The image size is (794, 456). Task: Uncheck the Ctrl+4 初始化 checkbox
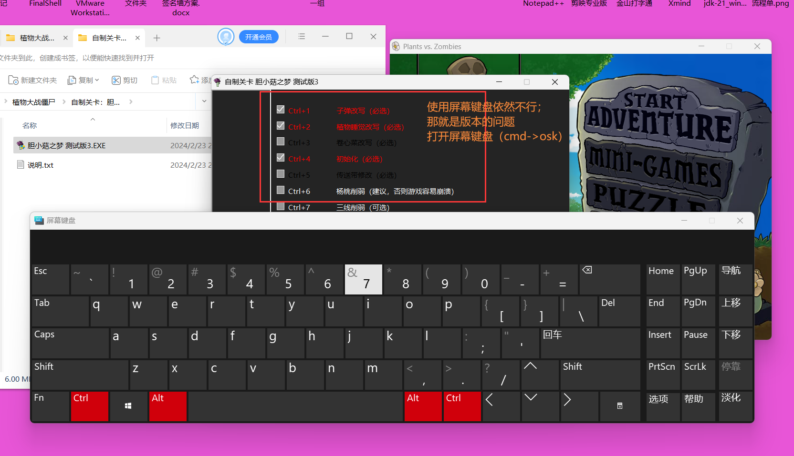281,158
